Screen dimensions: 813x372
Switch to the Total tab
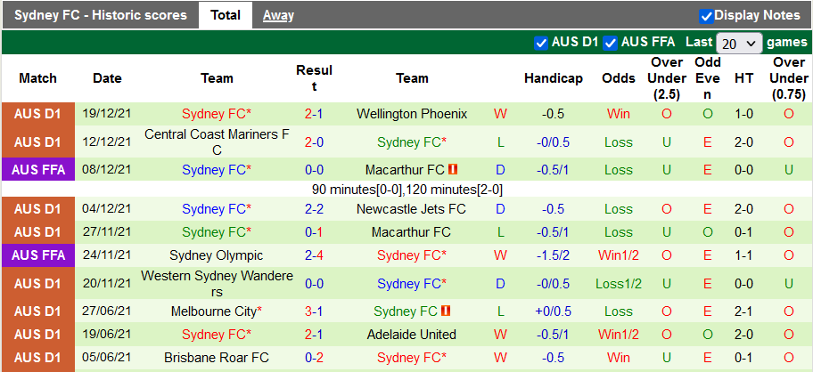[226, 15]
